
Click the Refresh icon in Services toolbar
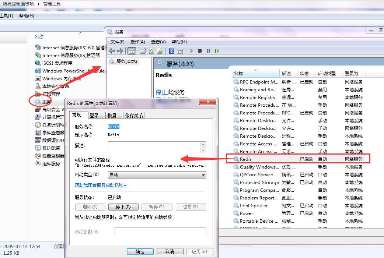(x=151, y=51)
